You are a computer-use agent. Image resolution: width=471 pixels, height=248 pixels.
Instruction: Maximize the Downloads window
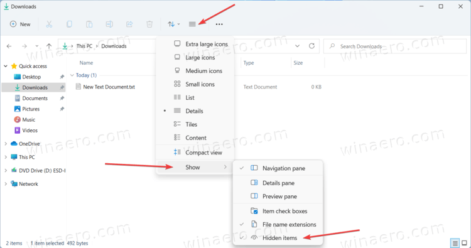(x=441, y=7)
